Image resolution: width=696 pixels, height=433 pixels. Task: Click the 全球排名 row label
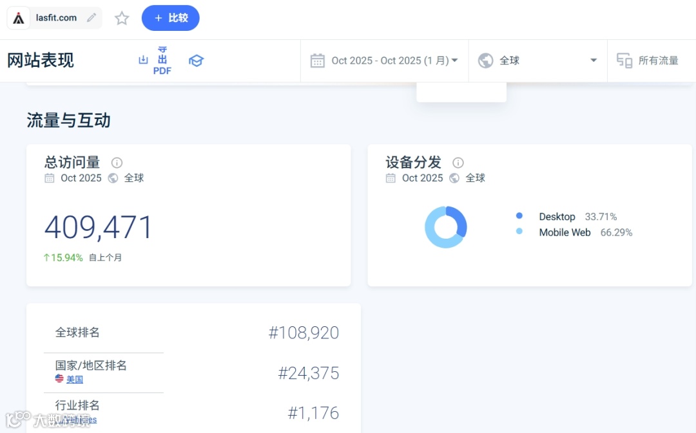[x=77, y=333]
